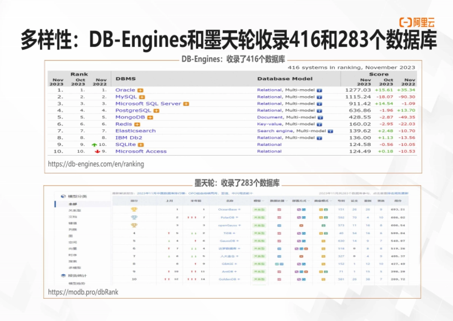Click the info icon in the Elasticsearch row

tap(330, 131)
